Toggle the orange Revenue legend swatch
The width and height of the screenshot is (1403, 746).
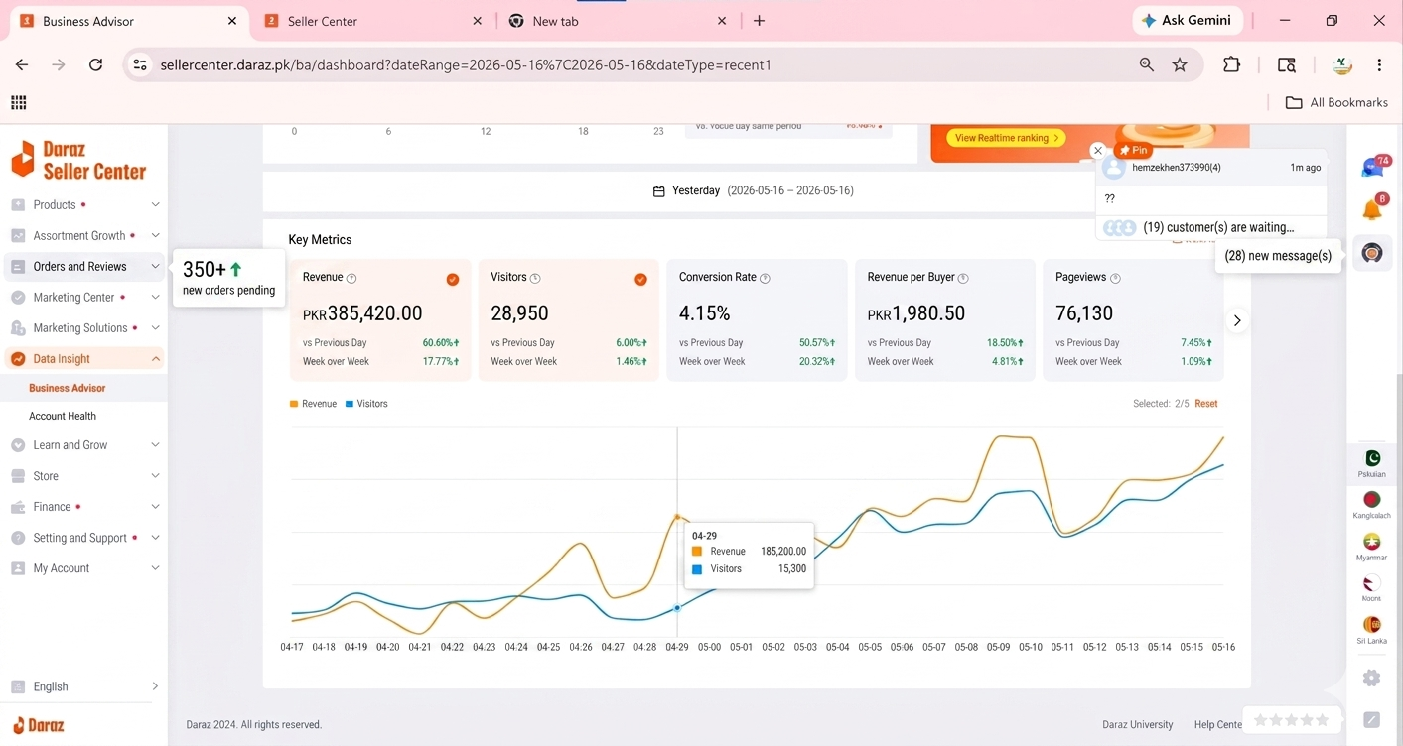(x=294, y=404)
